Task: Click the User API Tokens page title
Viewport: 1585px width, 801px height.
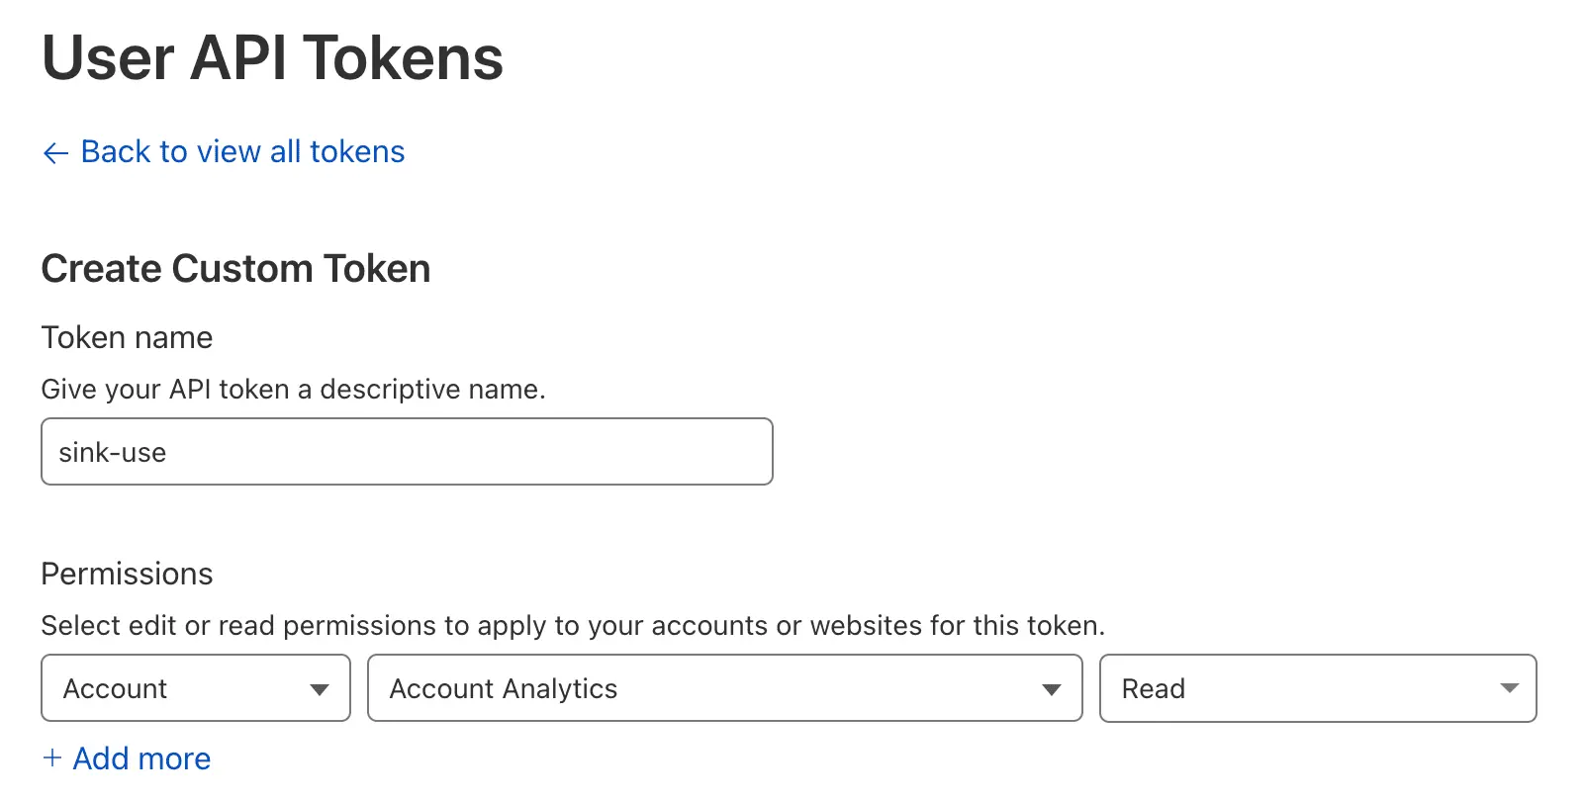Action: coord(272,58)
